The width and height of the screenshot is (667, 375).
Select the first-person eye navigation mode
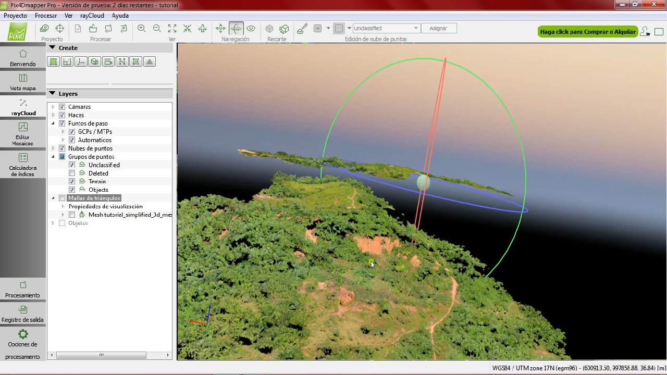pos(251,29)
